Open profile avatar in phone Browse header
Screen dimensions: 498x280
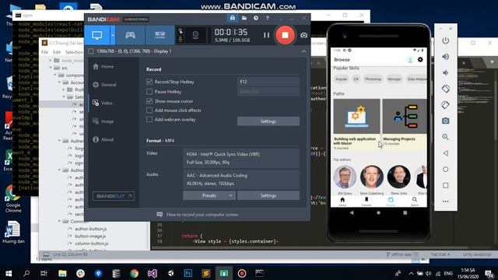point(410,59)
